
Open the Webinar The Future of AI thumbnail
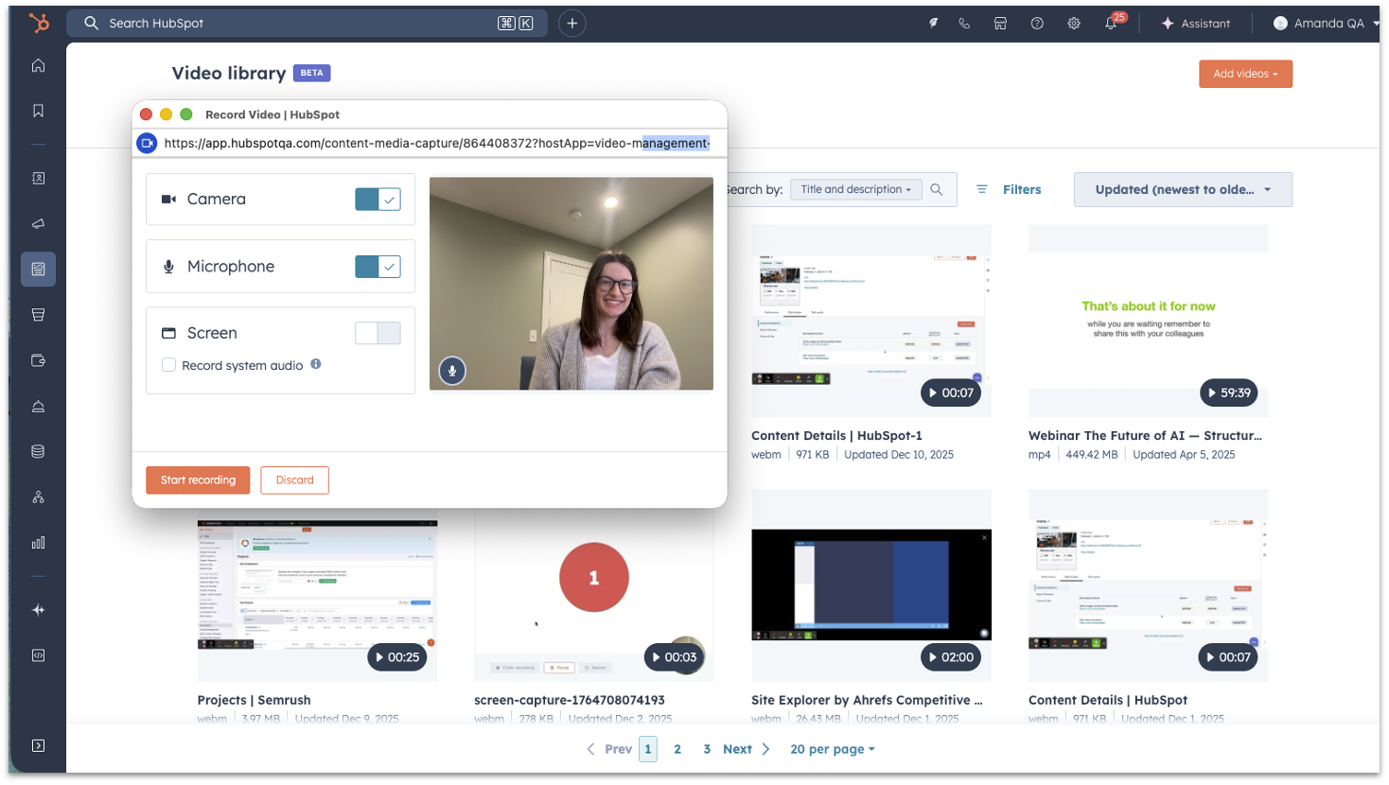pos(1148,321)
